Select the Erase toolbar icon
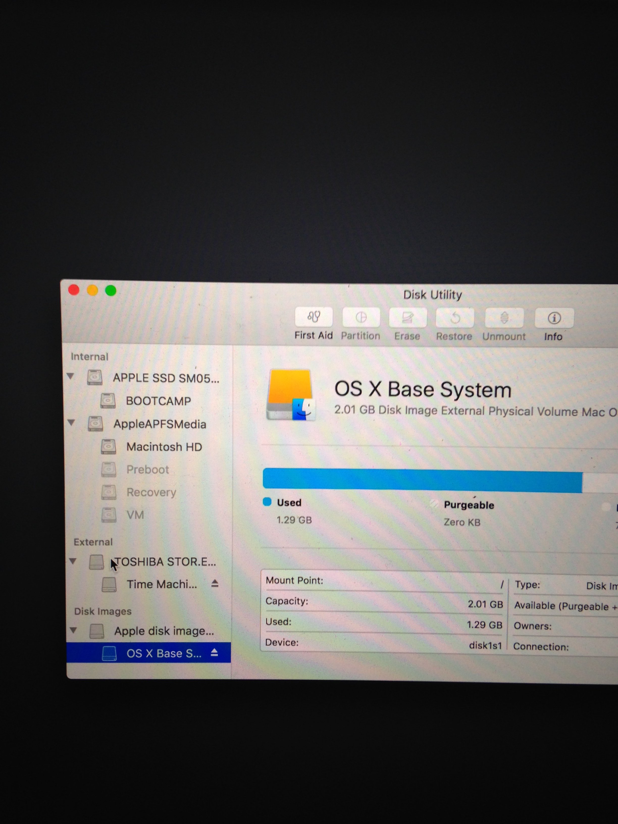 click(x=407, y=318)
